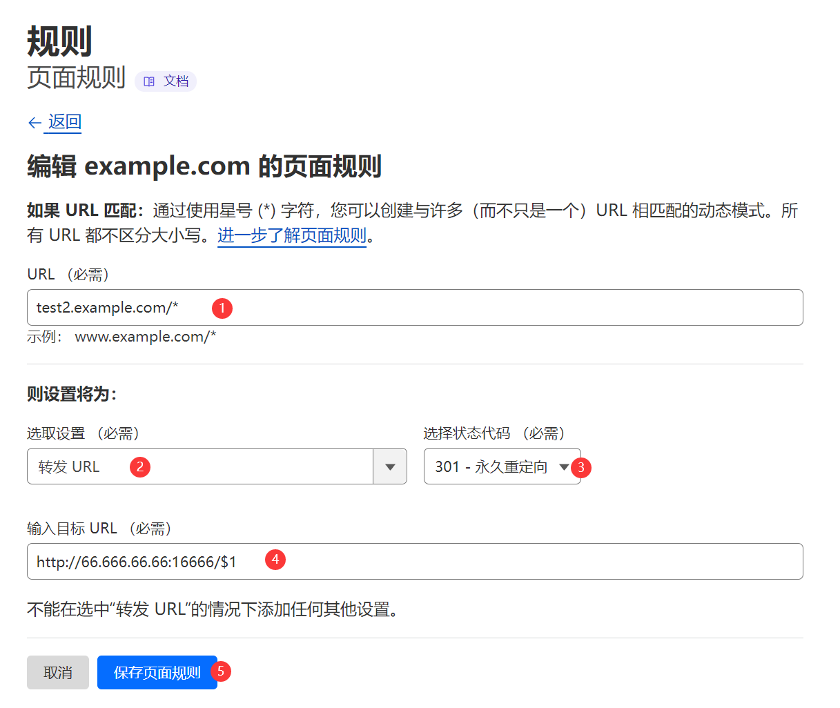Click the triangle caret in status code selector
This screenshot has width=840, height=708.
[x=564, y=467]
